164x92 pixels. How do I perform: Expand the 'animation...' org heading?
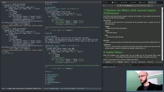click(51, 79)
